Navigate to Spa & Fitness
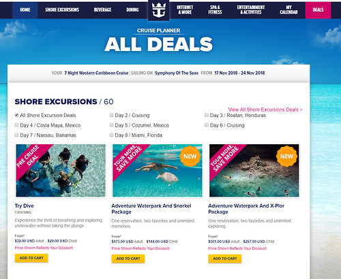The width and height of the screenshot is (341, 279). pyautogui.click(x=215, y=10)
